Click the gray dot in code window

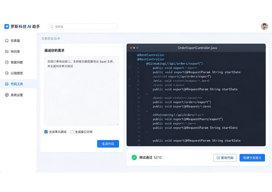pos(137,48)
